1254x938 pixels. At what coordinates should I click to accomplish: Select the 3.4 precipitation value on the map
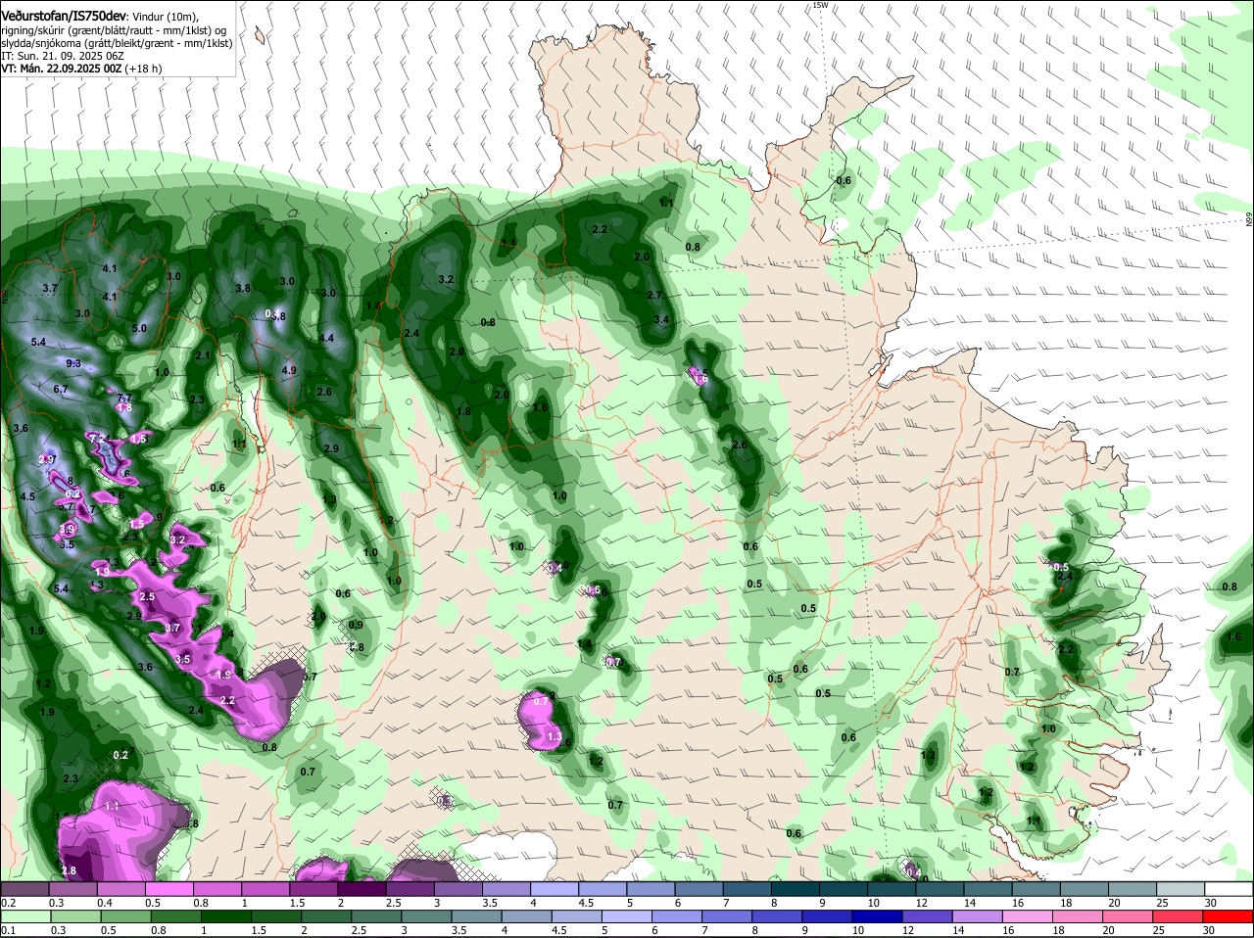click(x=661, y=319)
